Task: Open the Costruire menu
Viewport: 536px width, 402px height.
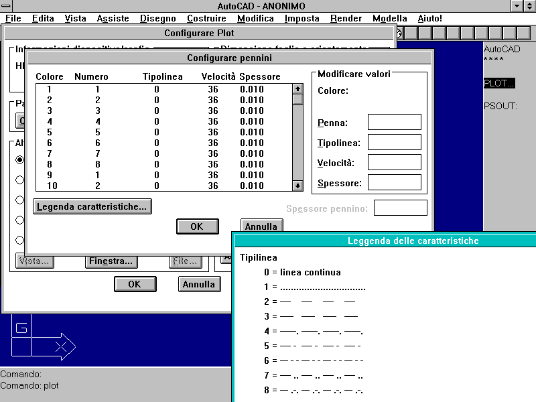Action: [206, 19]
